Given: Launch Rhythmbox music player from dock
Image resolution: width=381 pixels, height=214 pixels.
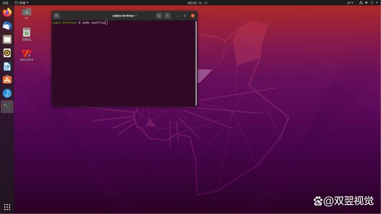Looking at the screenshot, I should tap(7, 53).
